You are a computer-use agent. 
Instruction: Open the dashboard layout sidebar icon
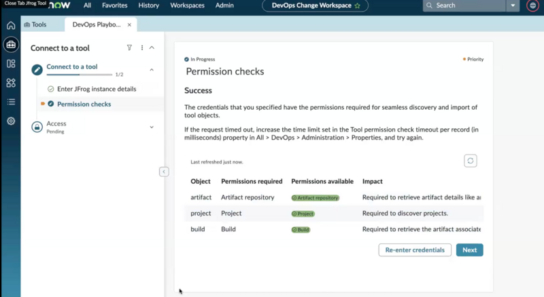click(11, 64)
